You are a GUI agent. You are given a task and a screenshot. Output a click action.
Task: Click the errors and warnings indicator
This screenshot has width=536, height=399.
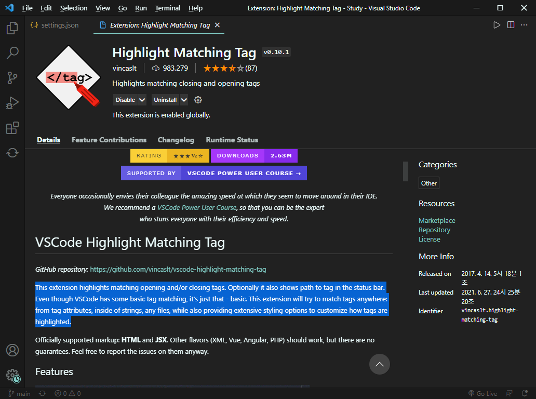point(68,393)
